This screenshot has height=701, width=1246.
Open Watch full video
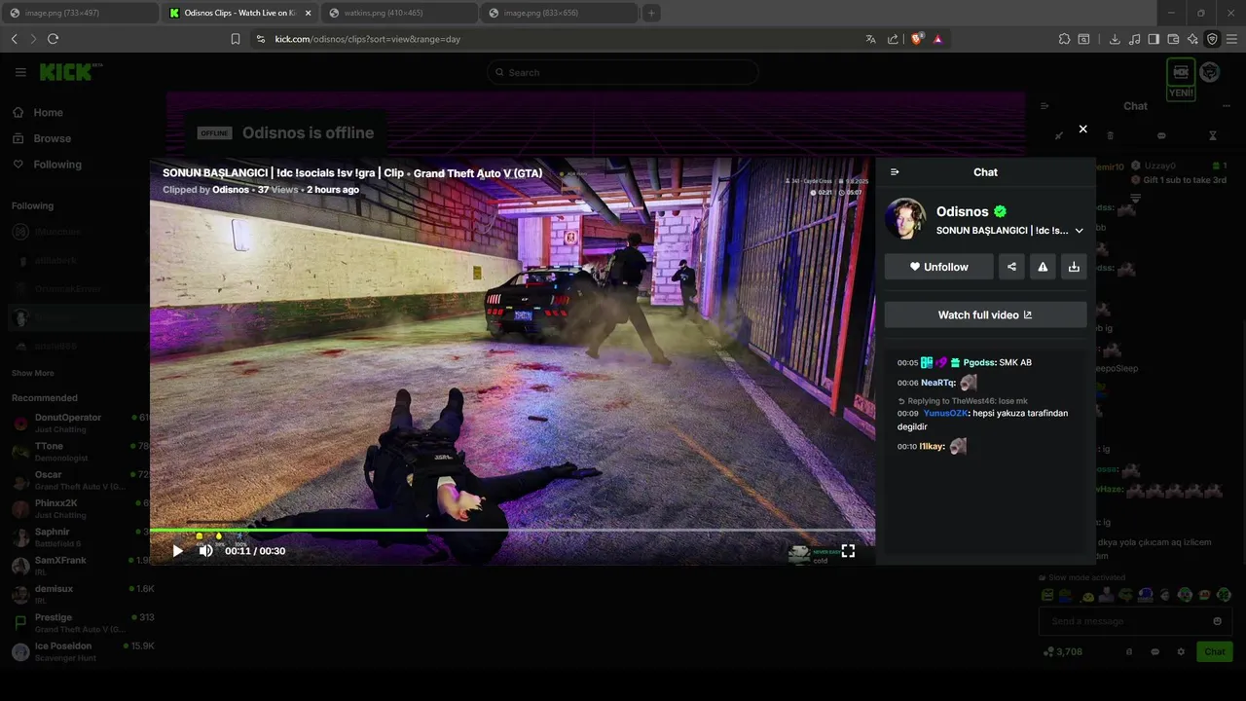pyautogui.click(x=985, y=314)
